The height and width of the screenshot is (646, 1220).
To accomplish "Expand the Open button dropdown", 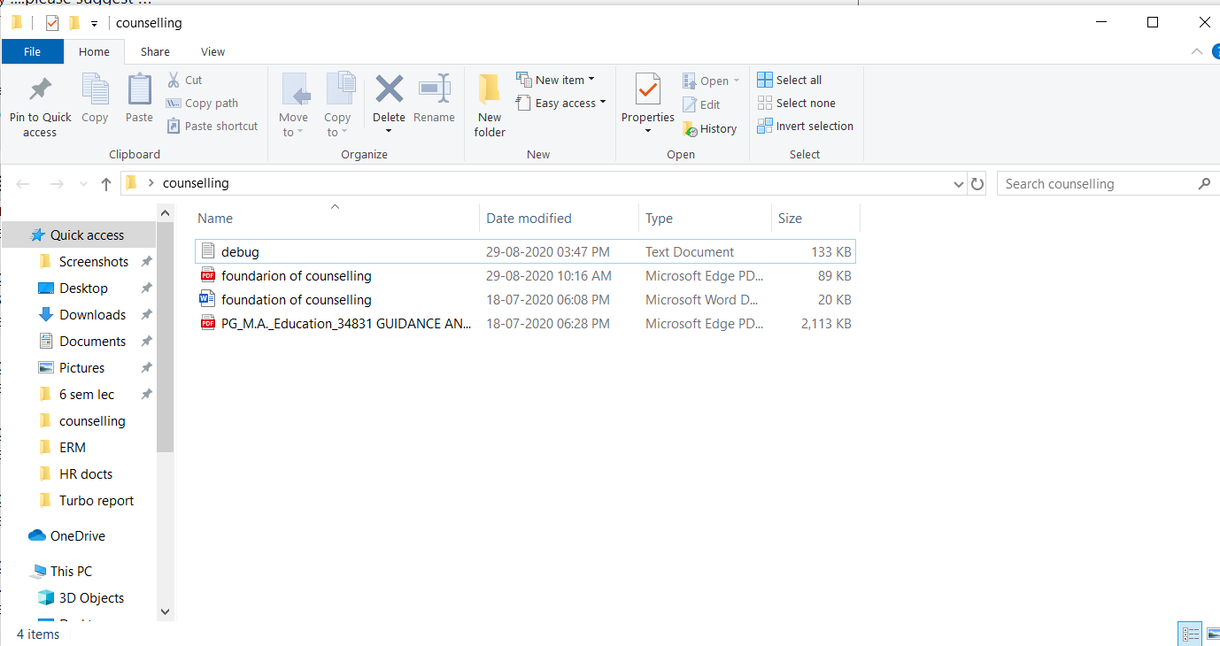I will [736, 81].
